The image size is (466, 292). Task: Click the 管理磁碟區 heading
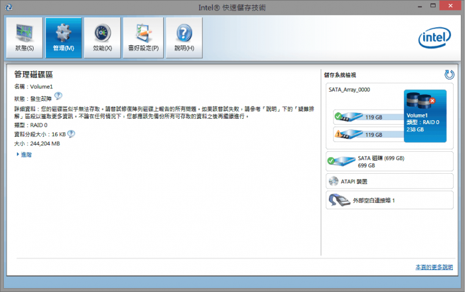click(x=34, y=74)
